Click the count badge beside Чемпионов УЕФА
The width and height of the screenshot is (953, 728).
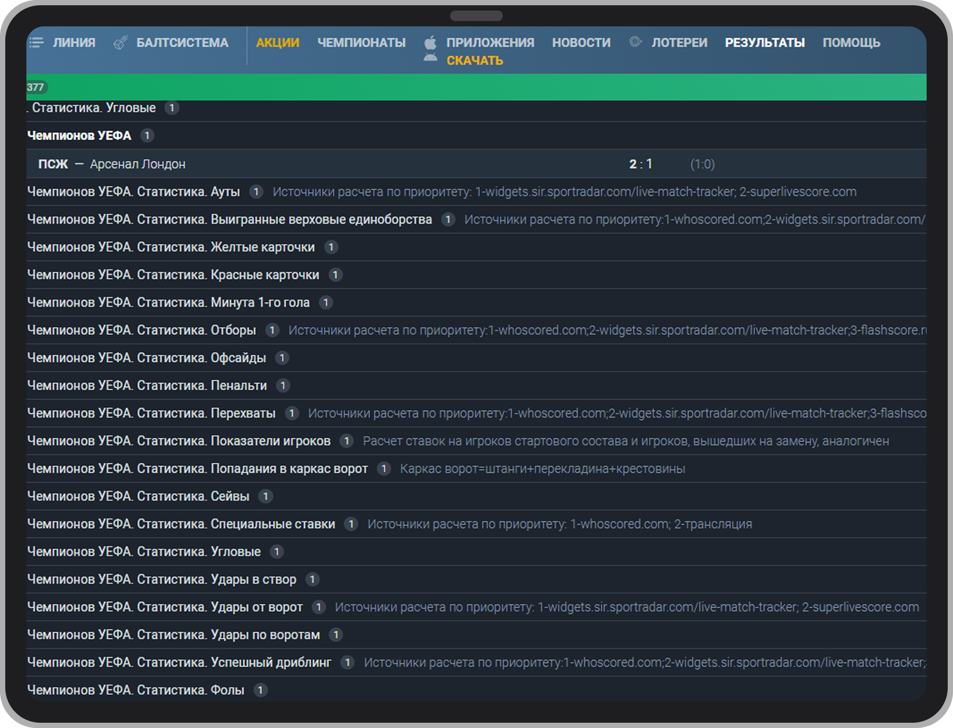(x=147, y=135)
